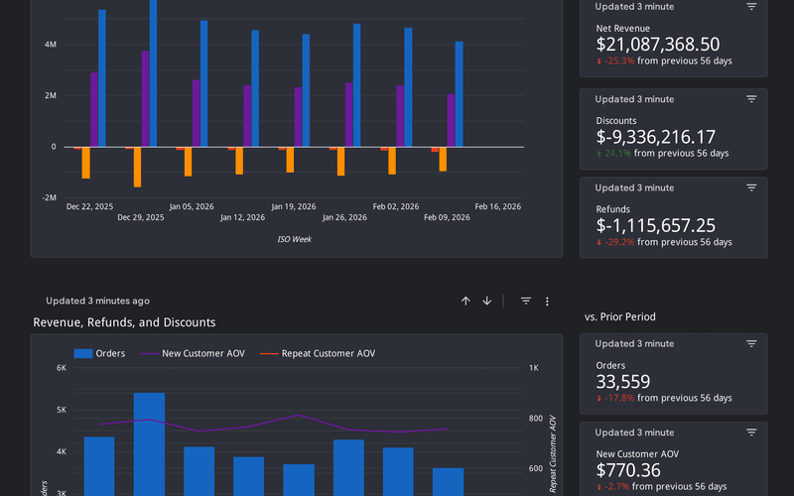
Task: Click the drill down arrow icon
Action: click(487, 301)
